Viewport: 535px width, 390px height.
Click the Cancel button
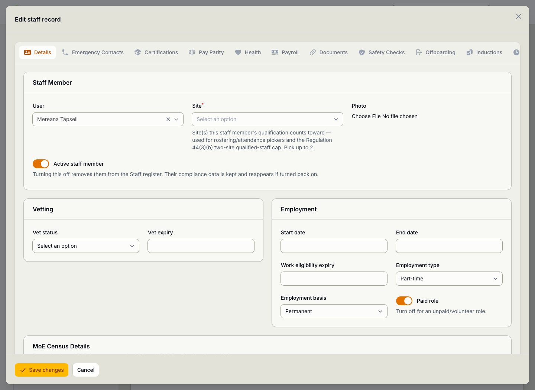click(x=86, y=370)
